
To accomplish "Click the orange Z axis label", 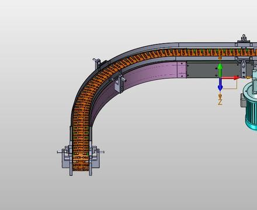I will click(x=220, y=102).
